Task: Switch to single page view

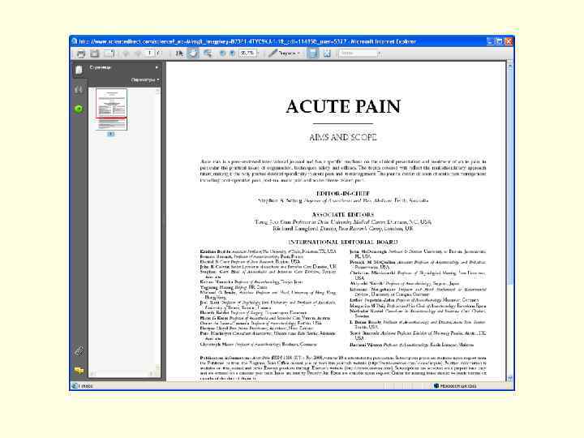Action: [x=327, y=54]
